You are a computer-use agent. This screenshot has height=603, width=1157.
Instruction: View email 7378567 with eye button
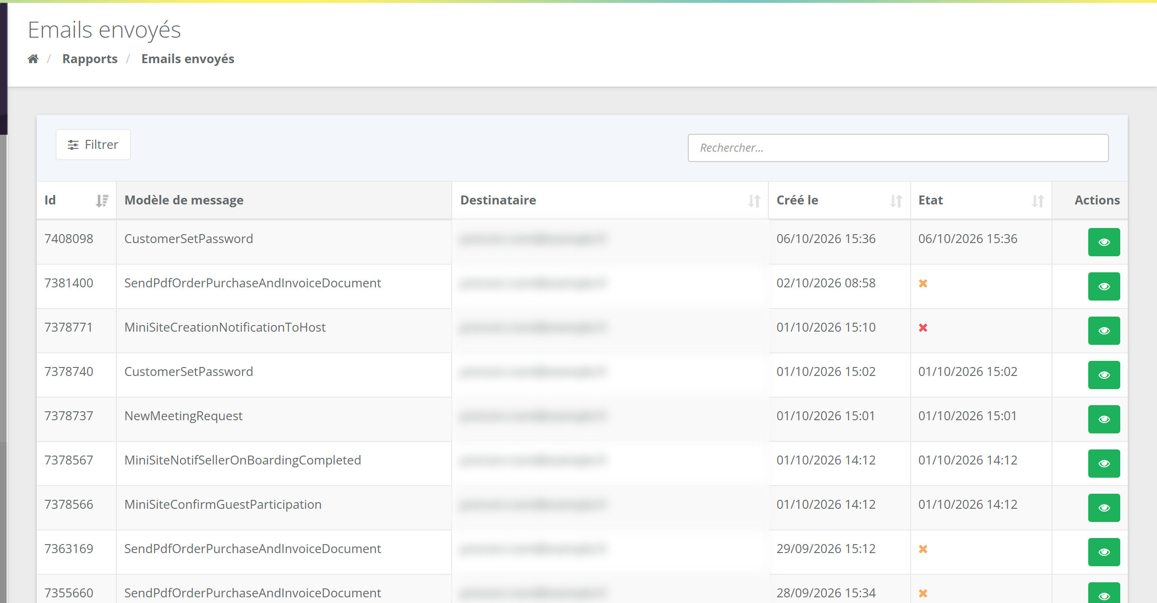click(1104, 464)
